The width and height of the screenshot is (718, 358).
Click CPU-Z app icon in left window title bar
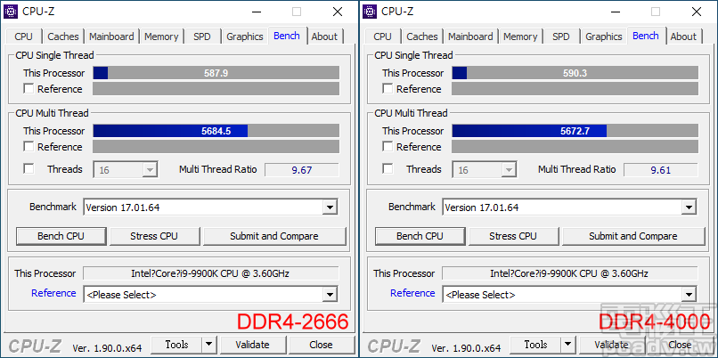point(12,12)
